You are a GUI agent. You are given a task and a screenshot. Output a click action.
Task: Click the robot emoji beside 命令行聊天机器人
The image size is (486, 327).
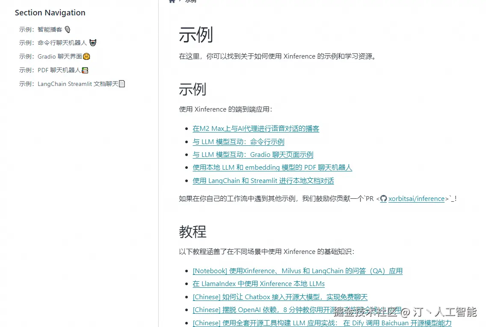93,43
